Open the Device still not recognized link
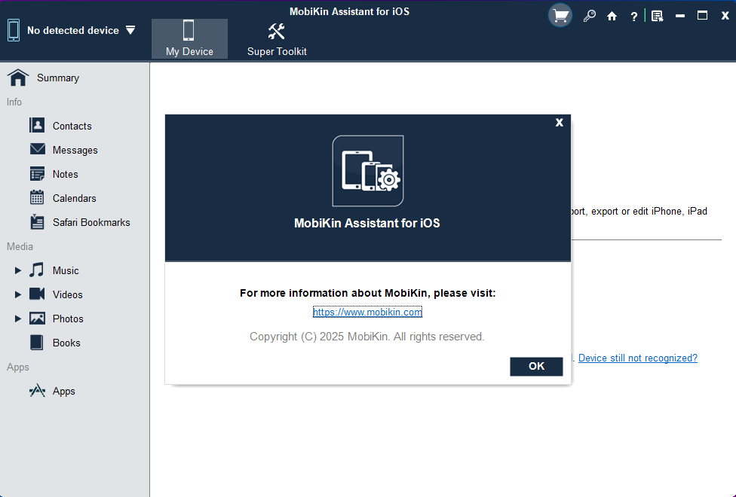This screenshot has width=736, height=497. point(638,358)
